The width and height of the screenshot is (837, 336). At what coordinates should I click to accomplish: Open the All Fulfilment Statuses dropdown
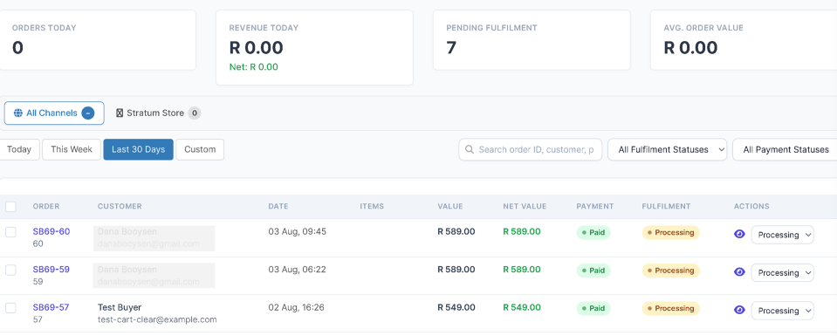[x=668, y=149]
